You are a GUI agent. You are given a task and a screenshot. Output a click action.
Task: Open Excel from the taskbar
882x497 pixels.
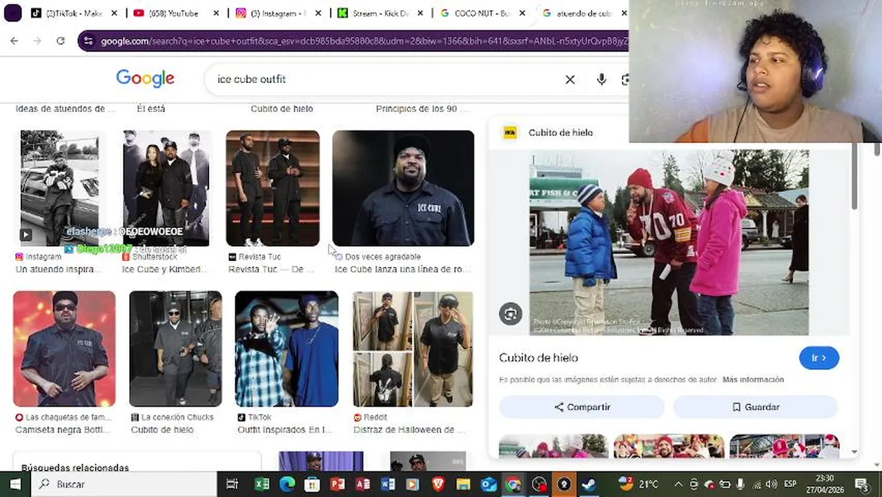(262, 485)
